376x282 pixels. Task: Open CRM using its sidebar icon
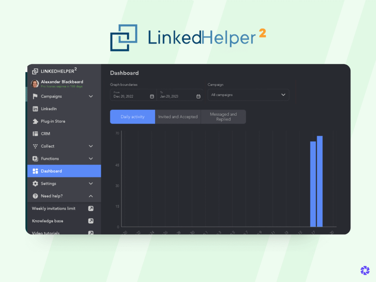tap(35, 134)
